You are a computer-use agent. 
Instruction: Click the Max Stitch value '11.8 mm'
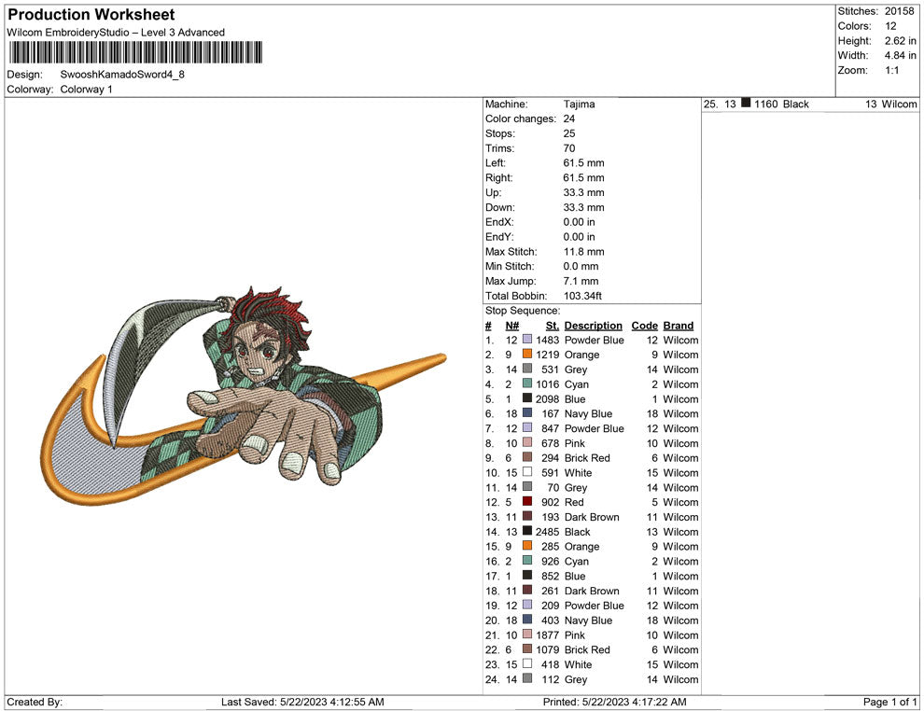(583, 252)
